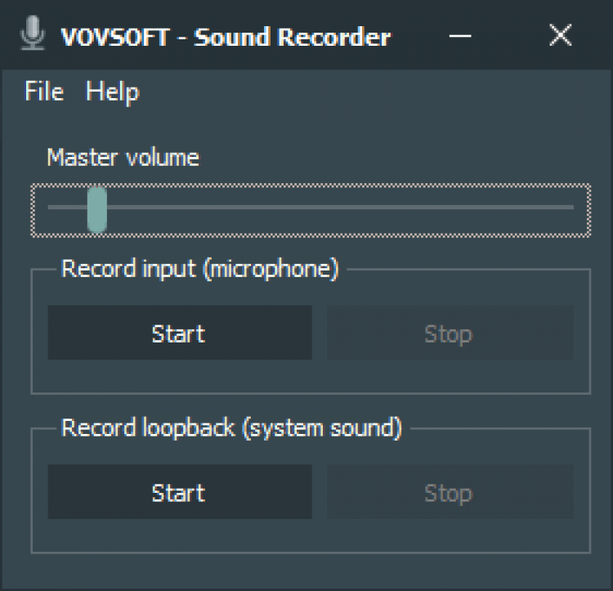This screenshot has height=591, width=613.
Task: Open the Help menu
Action: [112, 92]
